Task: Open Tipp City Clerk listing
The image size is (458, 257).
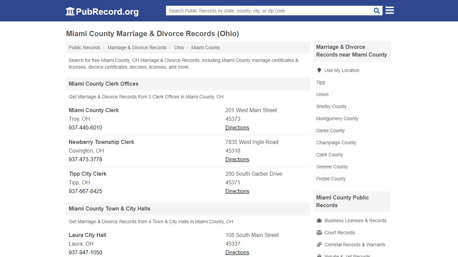Action: (88, 174)
